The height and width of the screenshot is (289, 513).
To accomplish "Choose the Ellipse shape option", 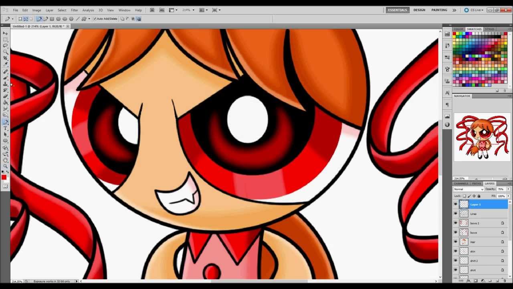I will 65,18.
